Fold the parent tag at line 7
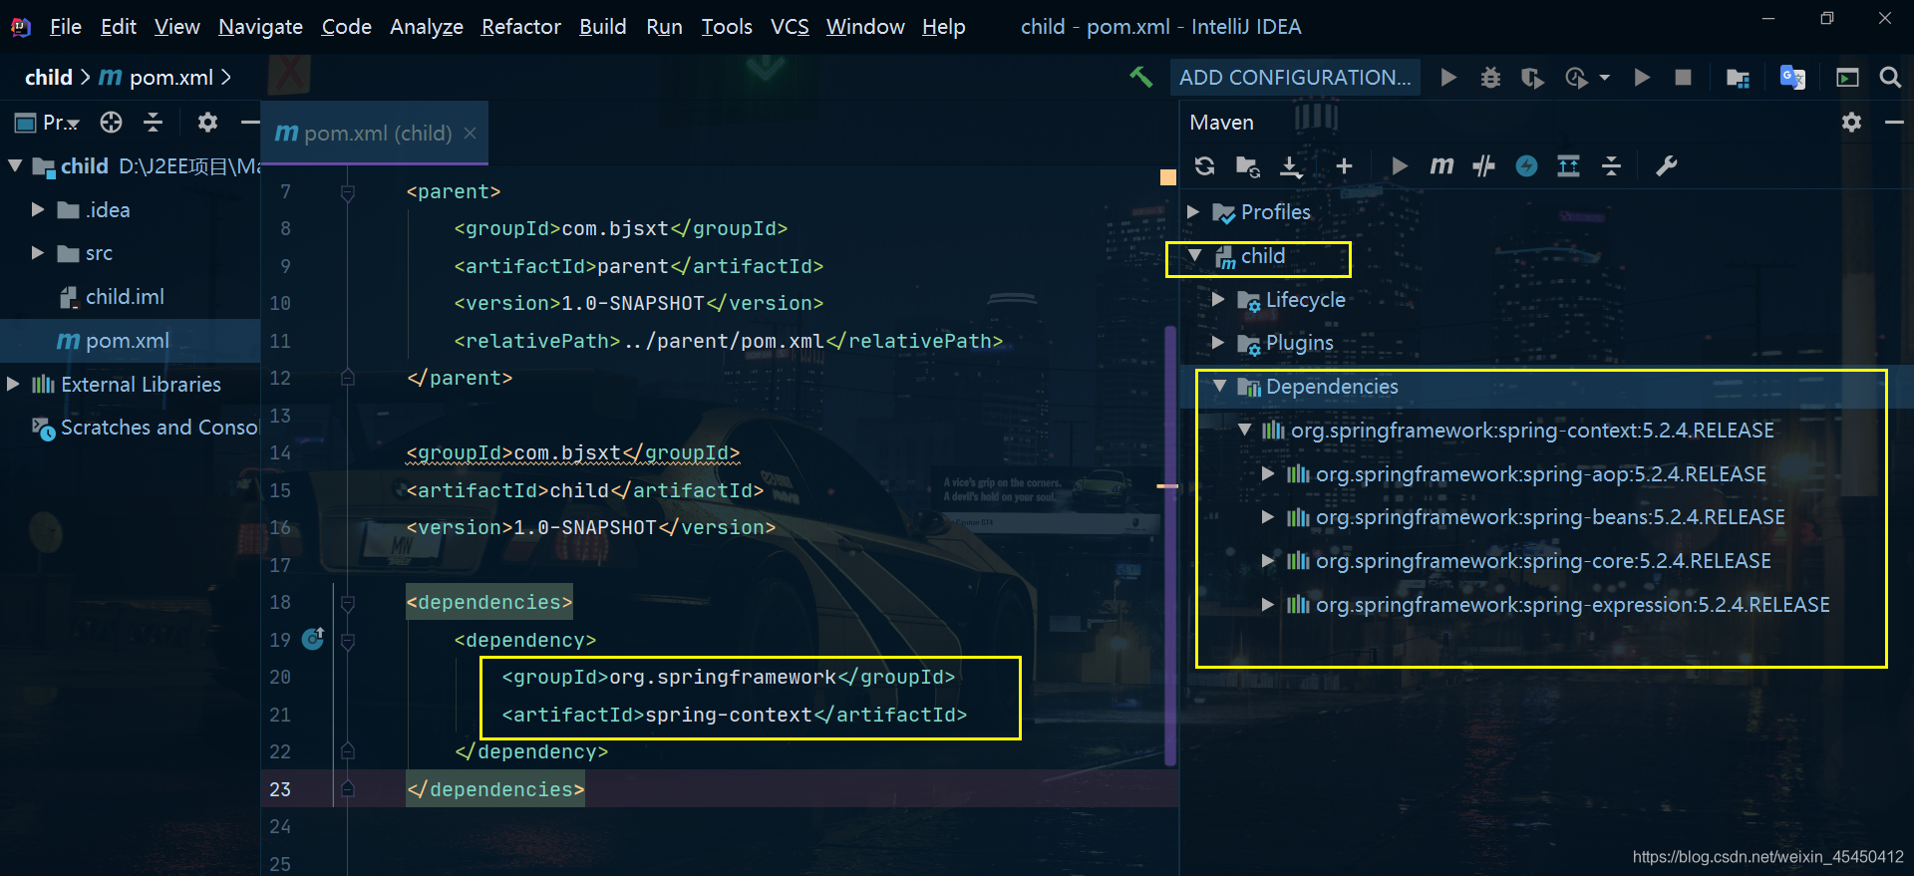 [x=347, y=191]
